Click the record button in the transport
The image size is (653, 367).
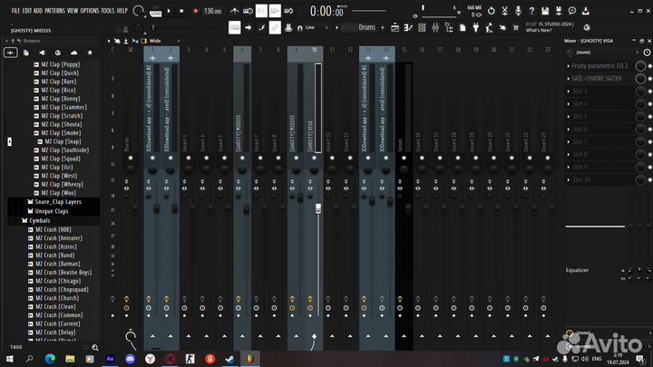pyautogui.click(x=194, y=11)
